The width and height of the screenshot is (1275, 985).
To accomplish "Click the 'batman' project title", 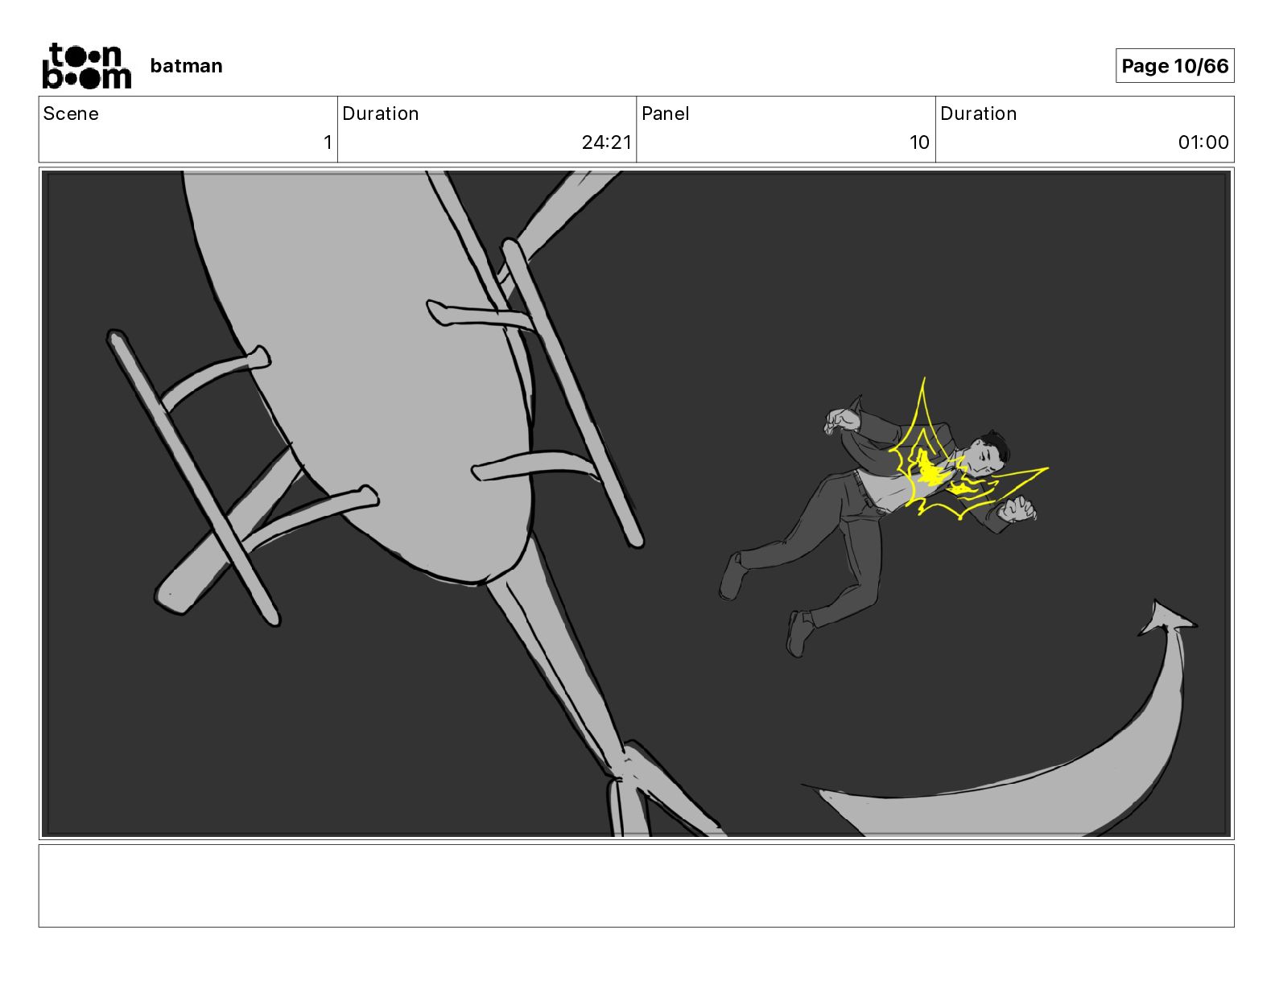I will [186, 66].
